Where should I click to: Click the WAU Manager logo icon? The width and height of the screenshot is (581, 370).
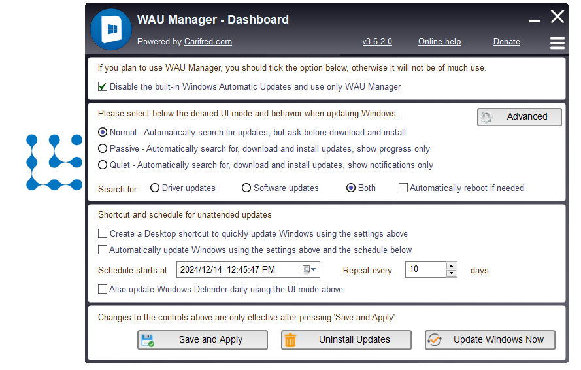pyautogui.click(x=111, y=29)
